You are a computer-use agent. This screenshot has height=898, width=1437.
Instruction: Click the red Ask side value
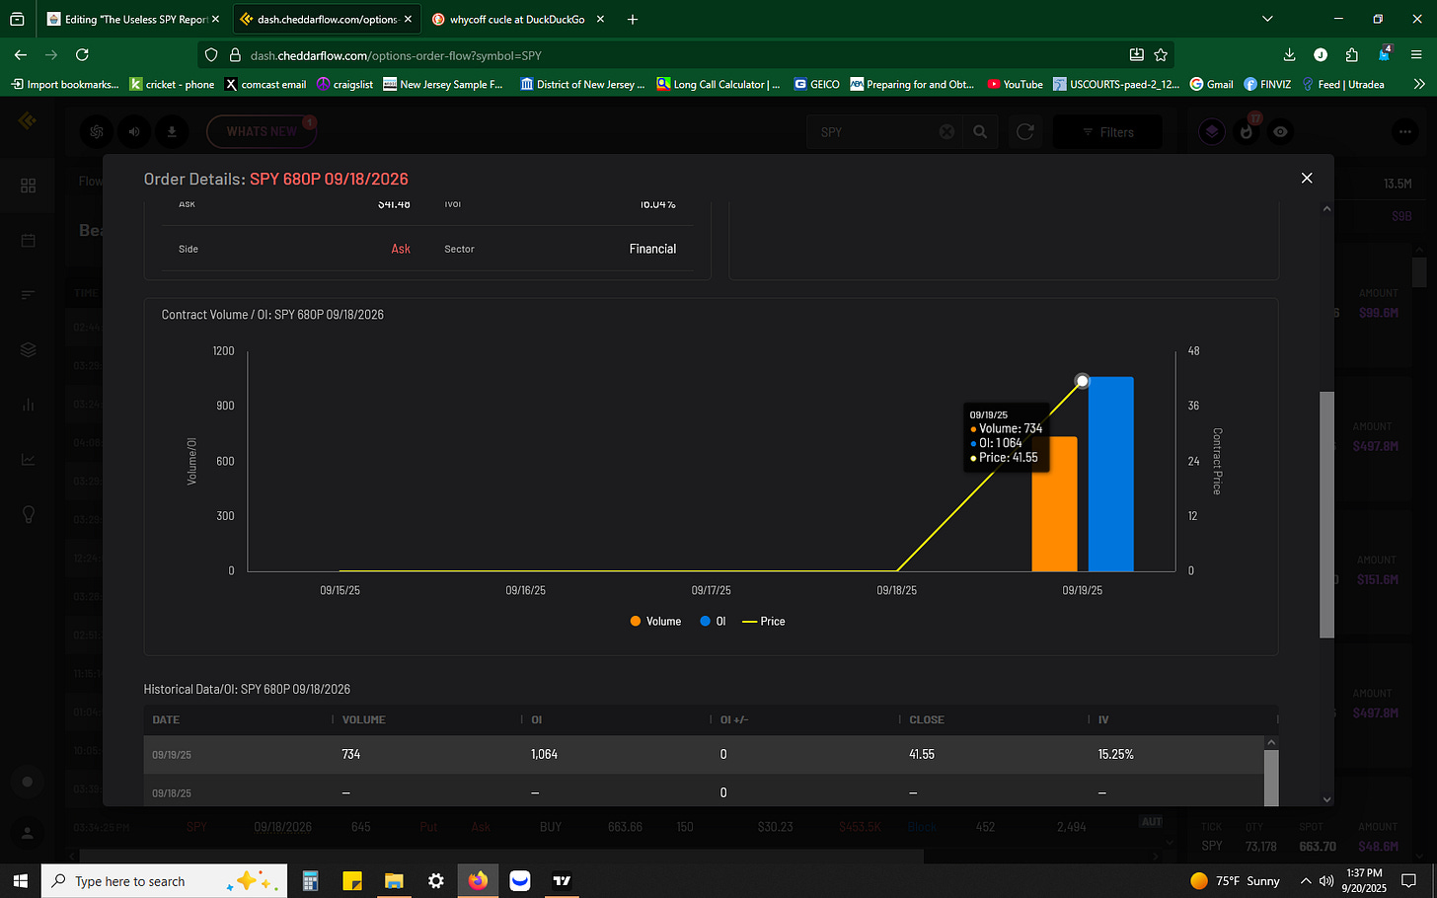[401, 249]
